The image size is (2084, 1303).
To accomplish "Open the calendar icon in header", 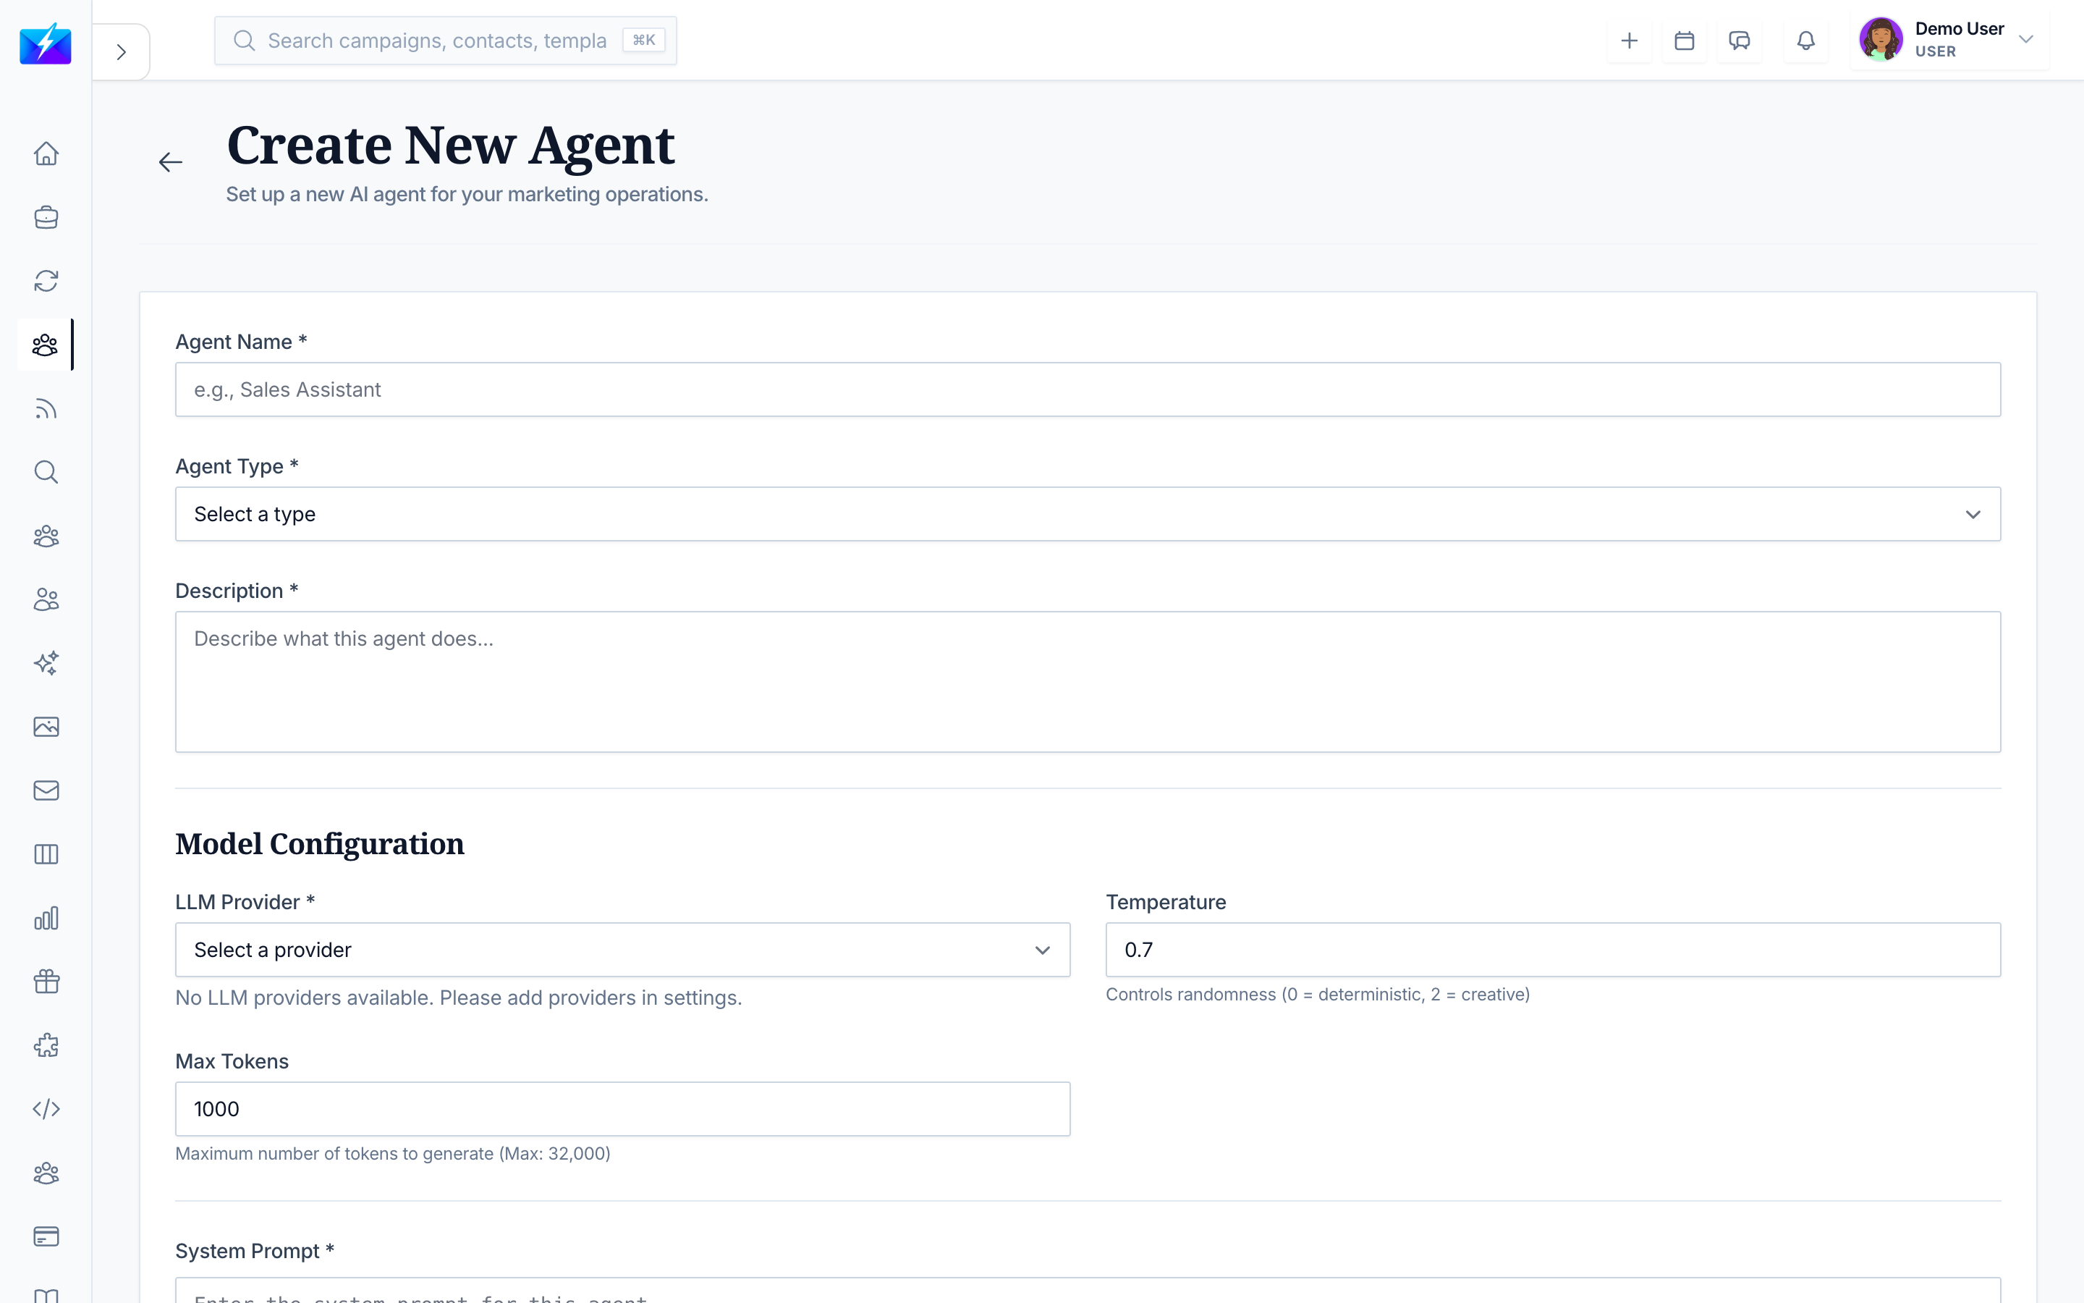I will (x=1685, y=41).
